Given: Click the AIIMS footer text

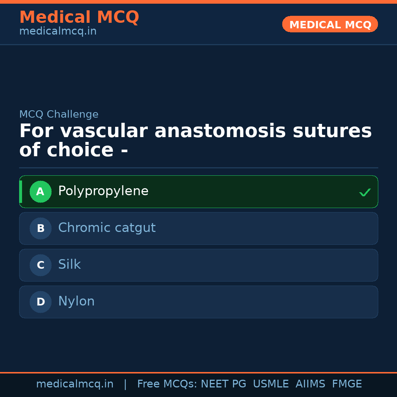Looking at the screenshot, I should (310, 384).
